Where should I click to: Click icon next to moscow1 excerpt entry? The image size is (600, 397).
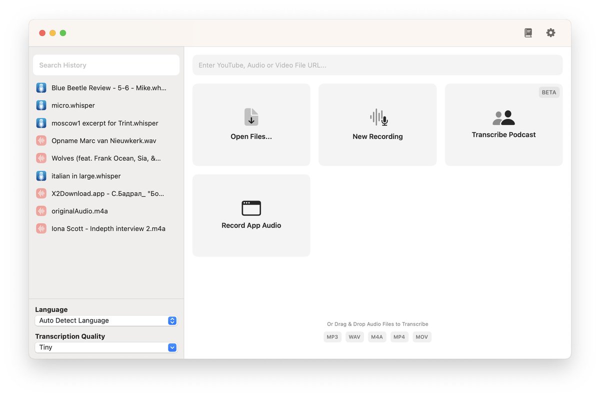(x=41, y=123)
